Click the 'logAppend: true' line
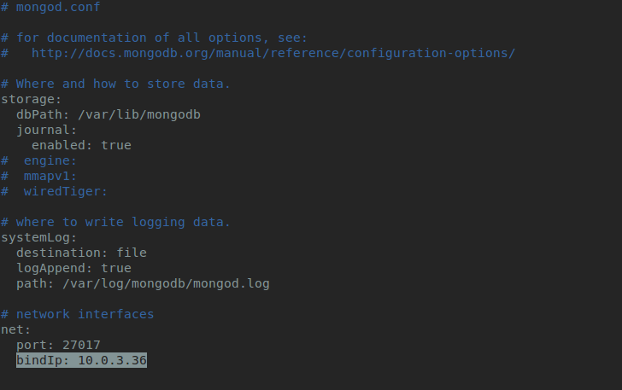622x390 pixels. click(x=73, y=268)
